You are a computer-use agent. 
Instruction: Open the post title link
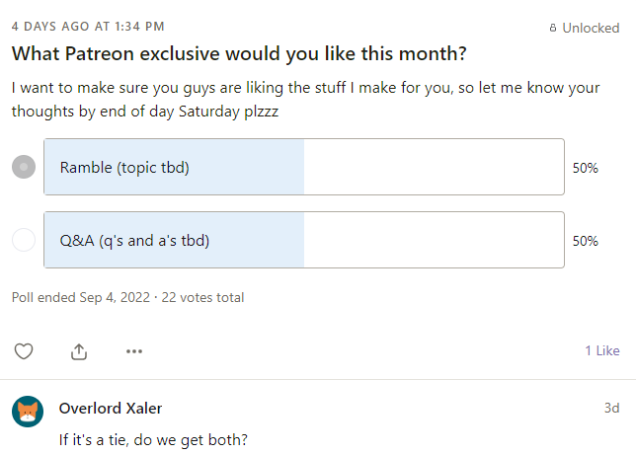(238, 54)
